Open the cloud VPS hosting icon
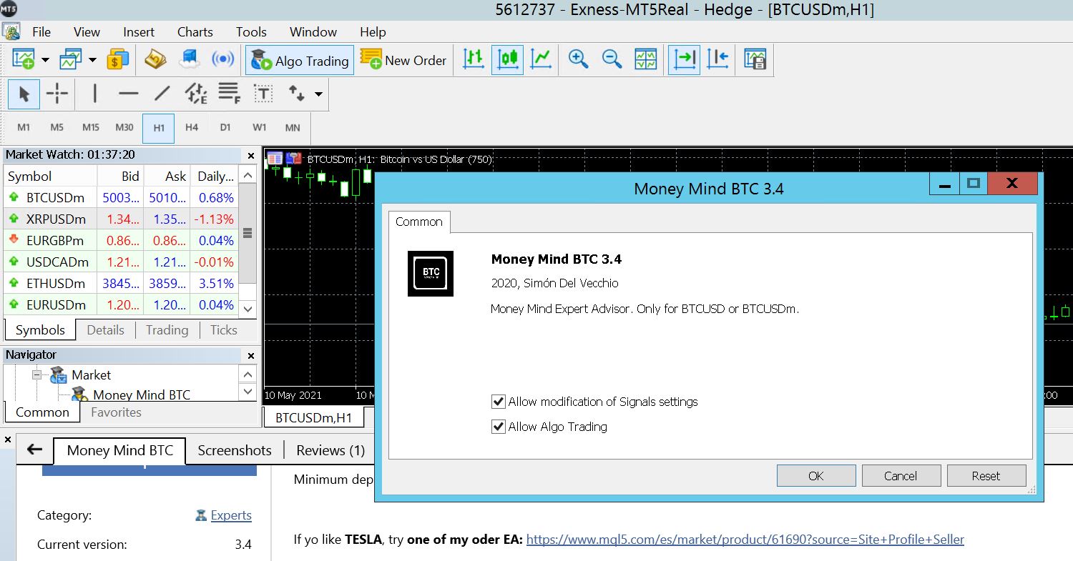This screenshot has height=561, width=1073. click(x=190, y=59)
